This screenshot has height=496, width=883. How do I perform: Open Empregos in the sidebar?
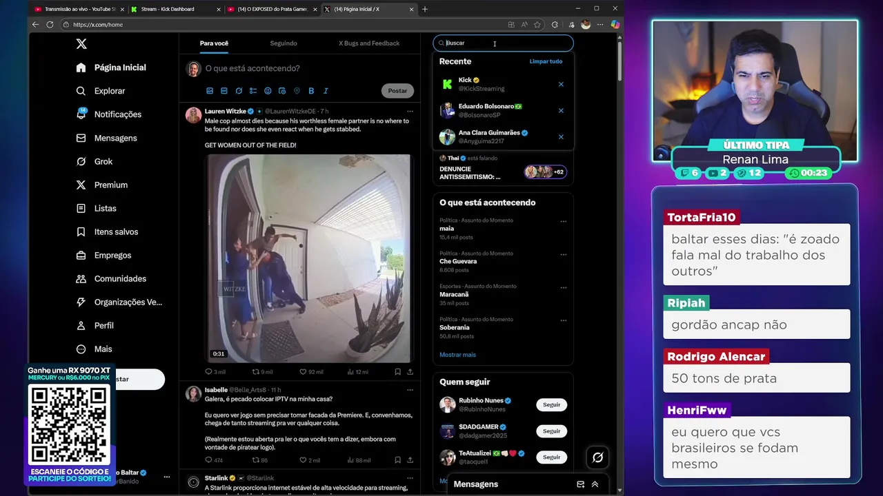click(x=103, y=255)
